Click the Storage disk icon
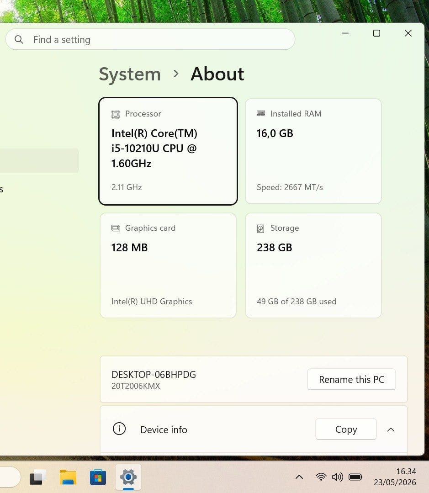Viewport: 429px width, 493px height. point(260,228)
